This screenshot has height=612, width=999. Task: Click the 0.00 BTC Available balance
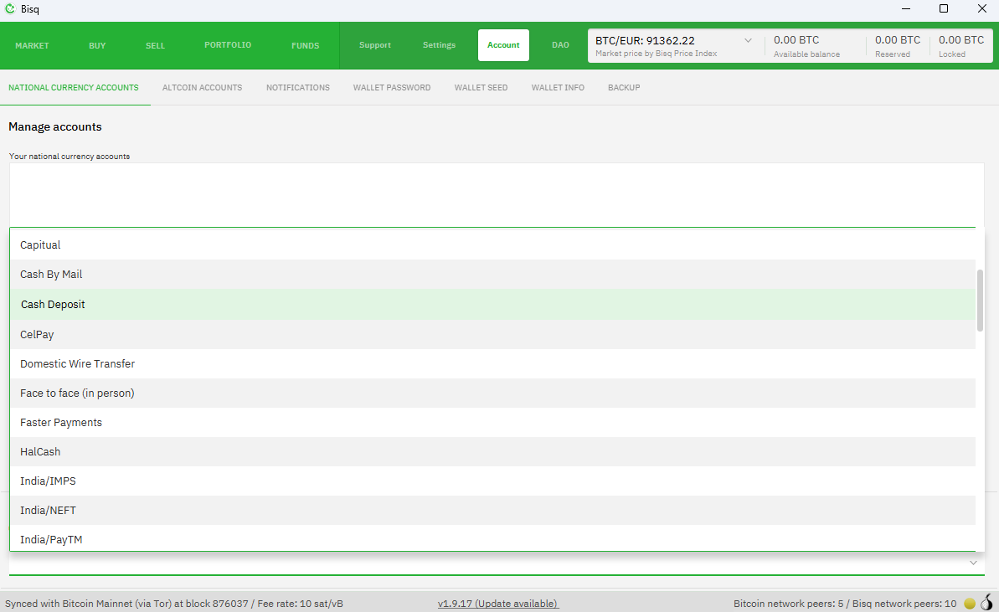[x=806, y=46]
